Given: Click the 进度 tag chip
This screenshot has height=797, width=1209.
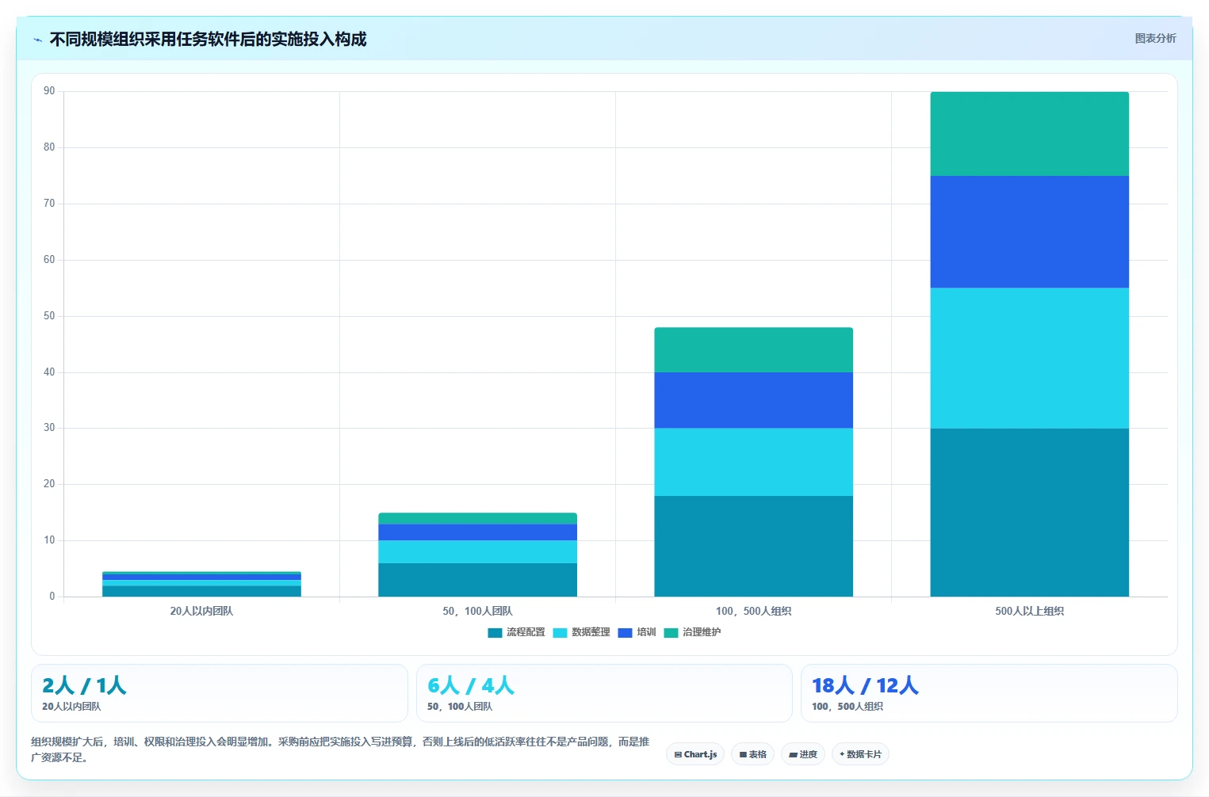Looking at the screenshot, I should tap(803, 754).
